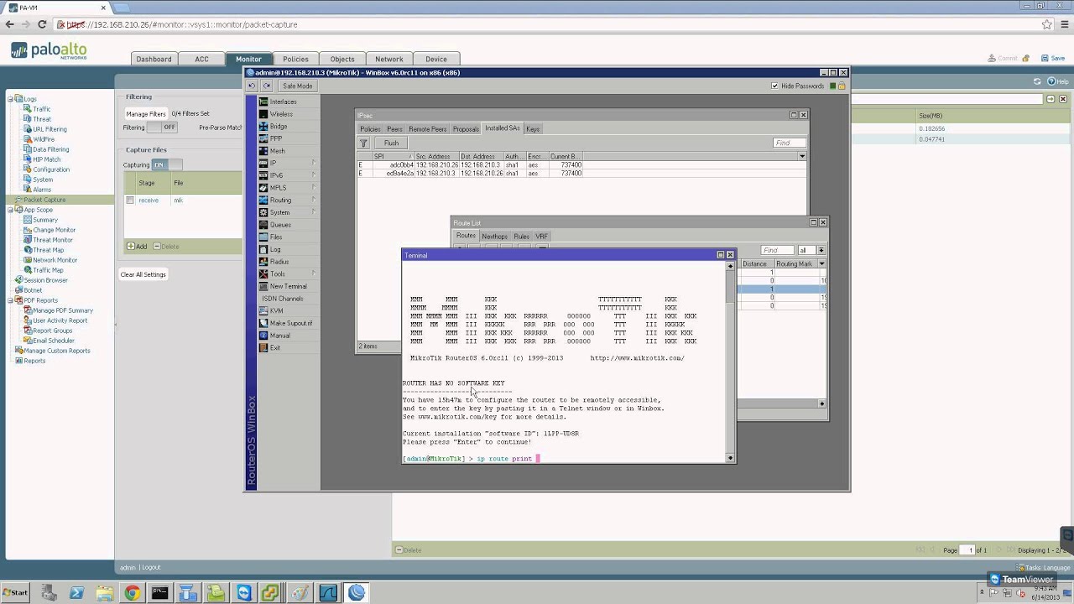Open Botnet in Monitor tree
The image size is (1074, 604).
tap(33, 290)
